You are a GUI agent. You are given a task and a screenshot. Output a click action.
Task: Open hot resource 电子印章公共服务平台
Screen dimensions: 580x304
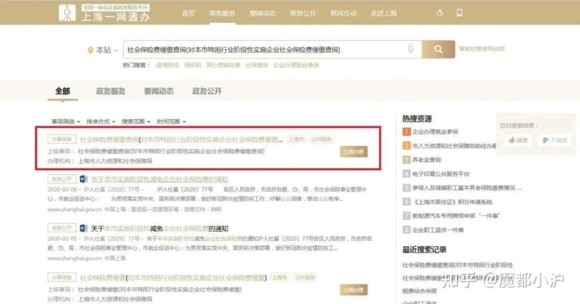coord(441,174)
